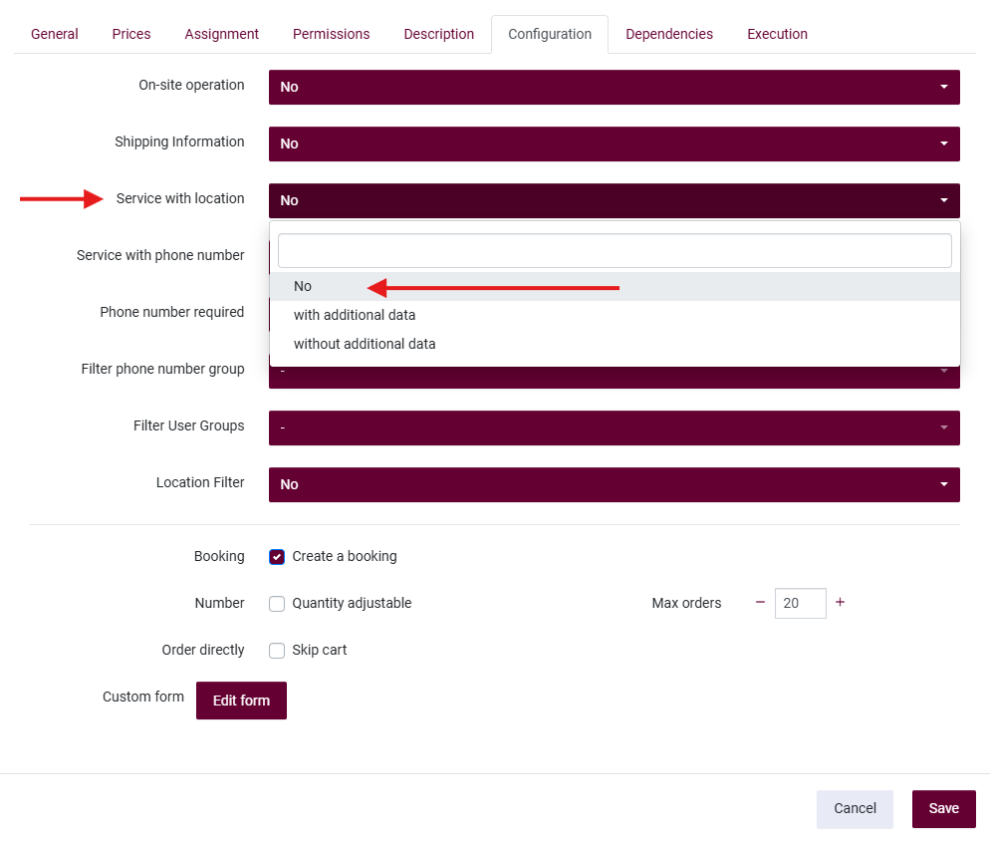
Task: Enable the Quantity adjustable checkbox
Action: 277,604
